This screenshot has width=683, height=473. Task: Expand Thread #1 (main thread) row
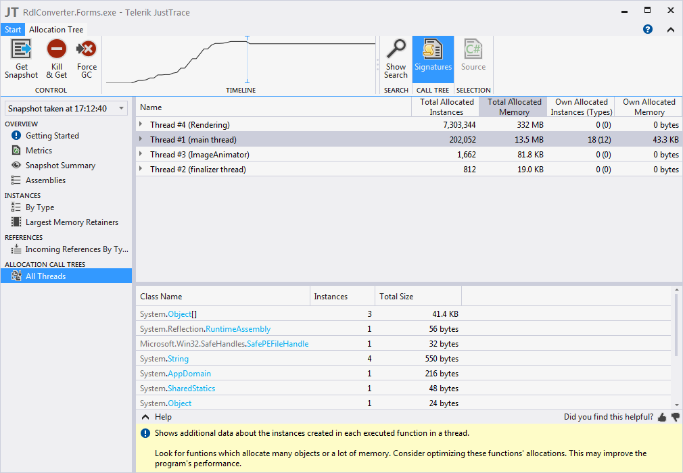(141, 139)
